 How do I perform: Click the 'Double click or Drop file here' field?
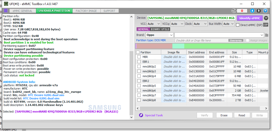tap(209, 40)
